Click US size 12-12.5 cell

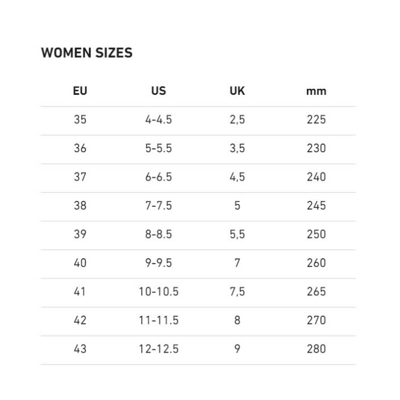159,349
